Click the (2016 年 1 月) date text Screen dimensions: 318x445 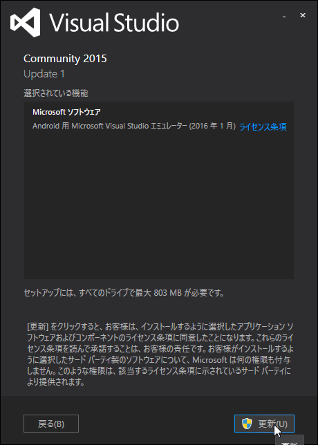(213, 126)
